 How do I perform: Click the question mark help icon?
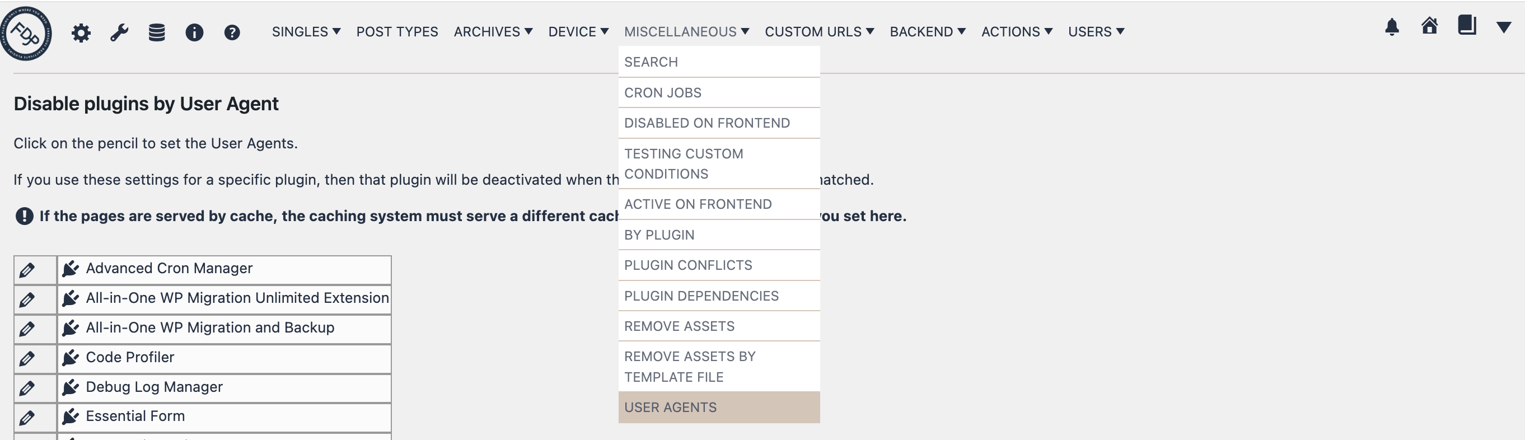tap(232, 33)
